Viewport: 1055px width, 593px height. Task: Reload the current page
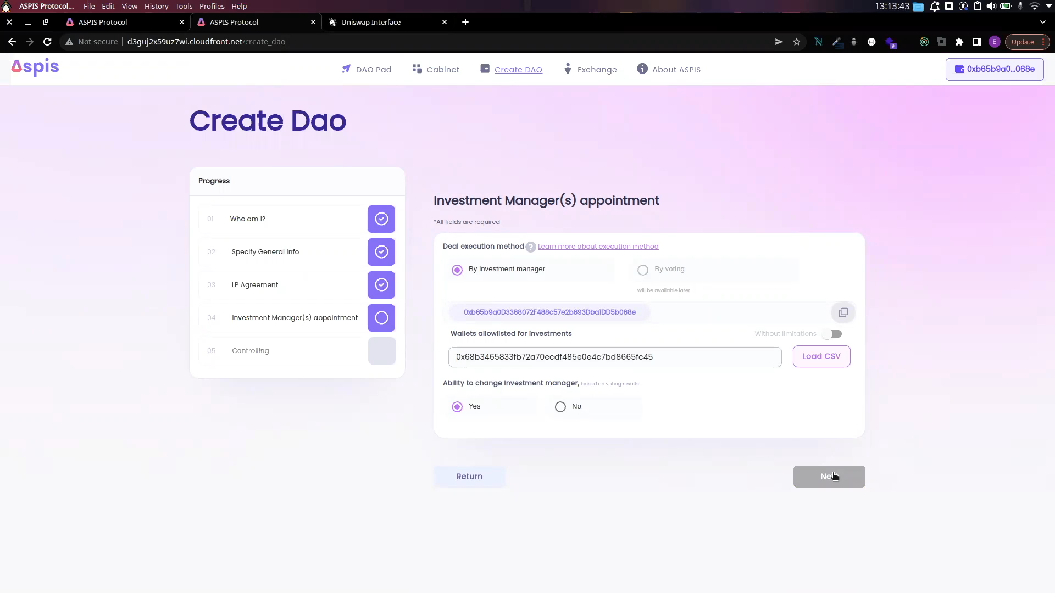(x=47, y=42)
